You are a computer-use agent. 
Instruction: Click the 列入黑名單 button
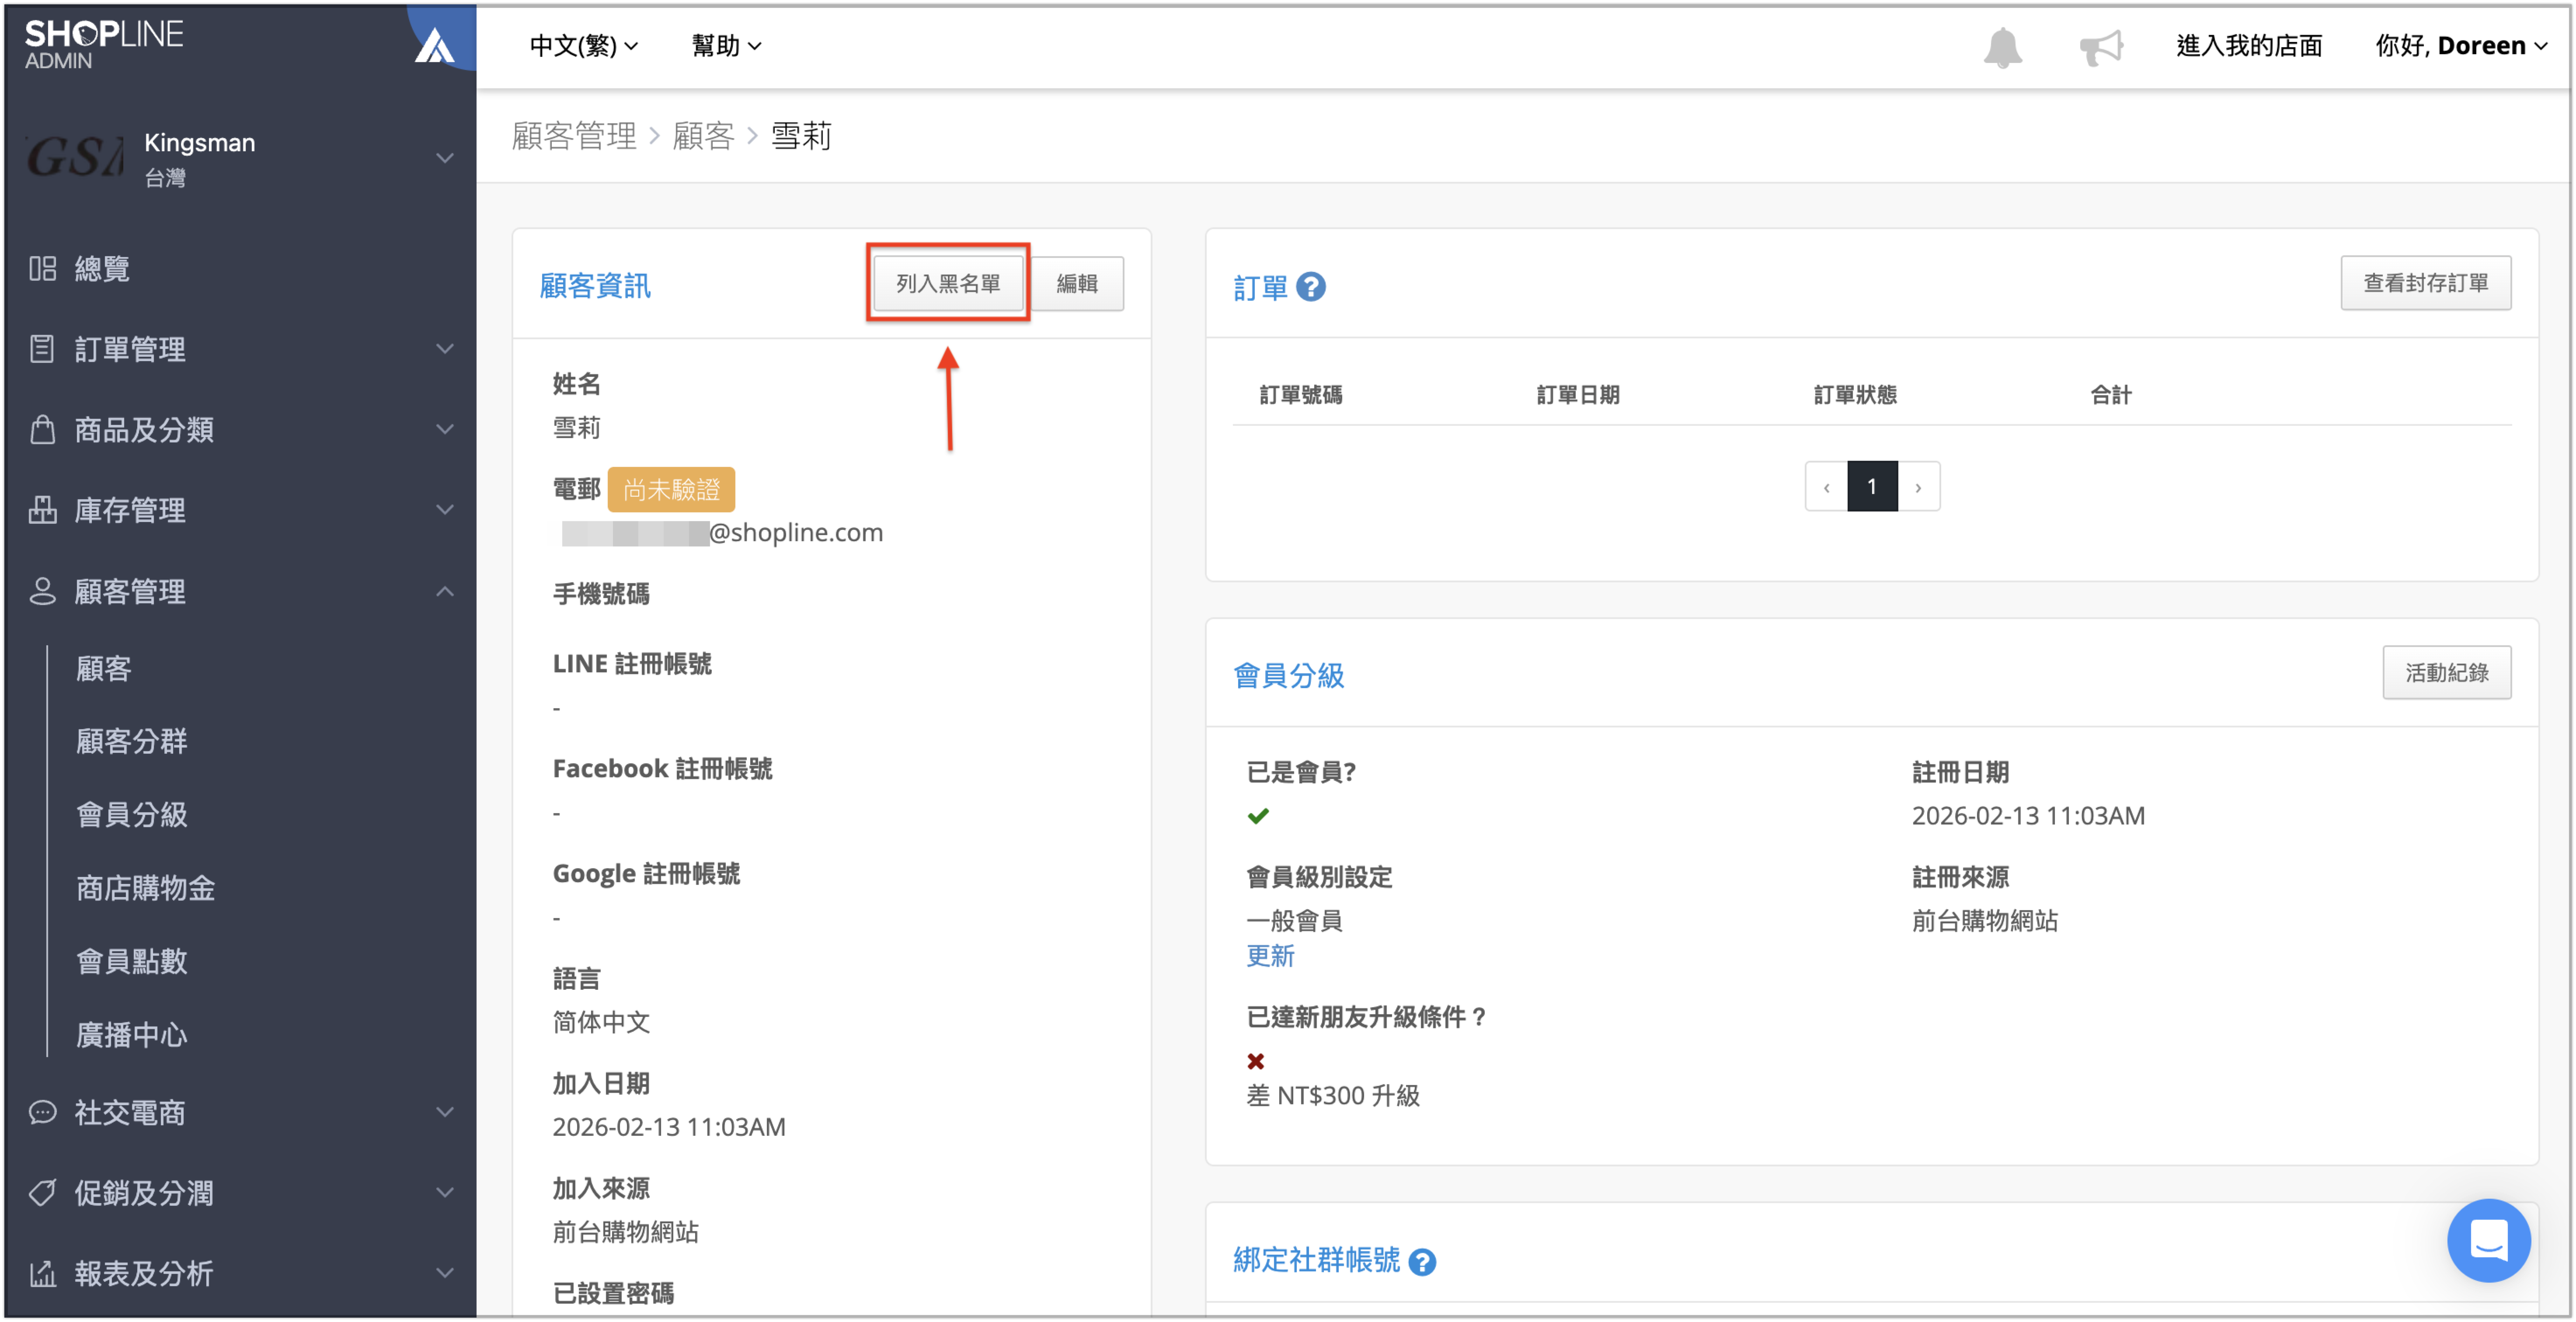click(x=948, y=284)
